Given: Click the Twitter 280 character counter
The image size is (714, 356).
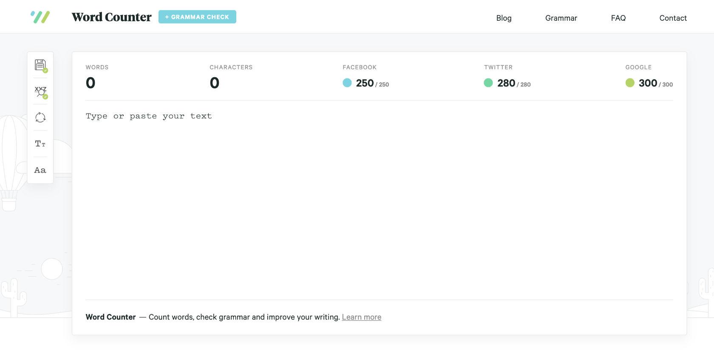Looking at the screenshot, I should tap(506, 83).
